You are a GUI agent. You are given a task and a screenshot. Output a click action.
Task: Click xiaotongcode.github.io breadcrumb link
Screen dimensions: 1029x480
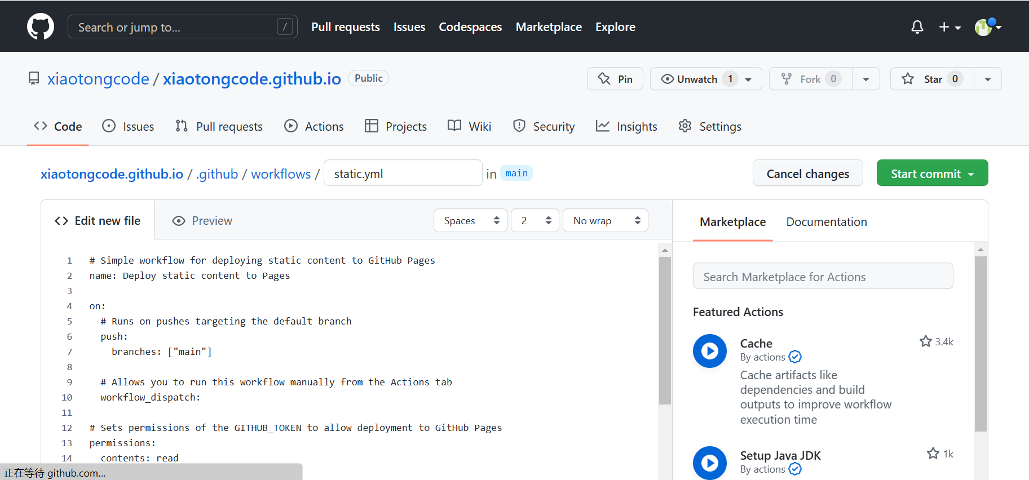[112, 174]
